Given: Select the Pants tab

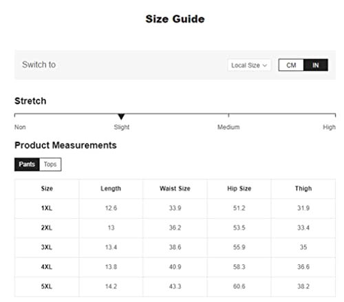Looking at the screenshot, I should tap(27, 164).
